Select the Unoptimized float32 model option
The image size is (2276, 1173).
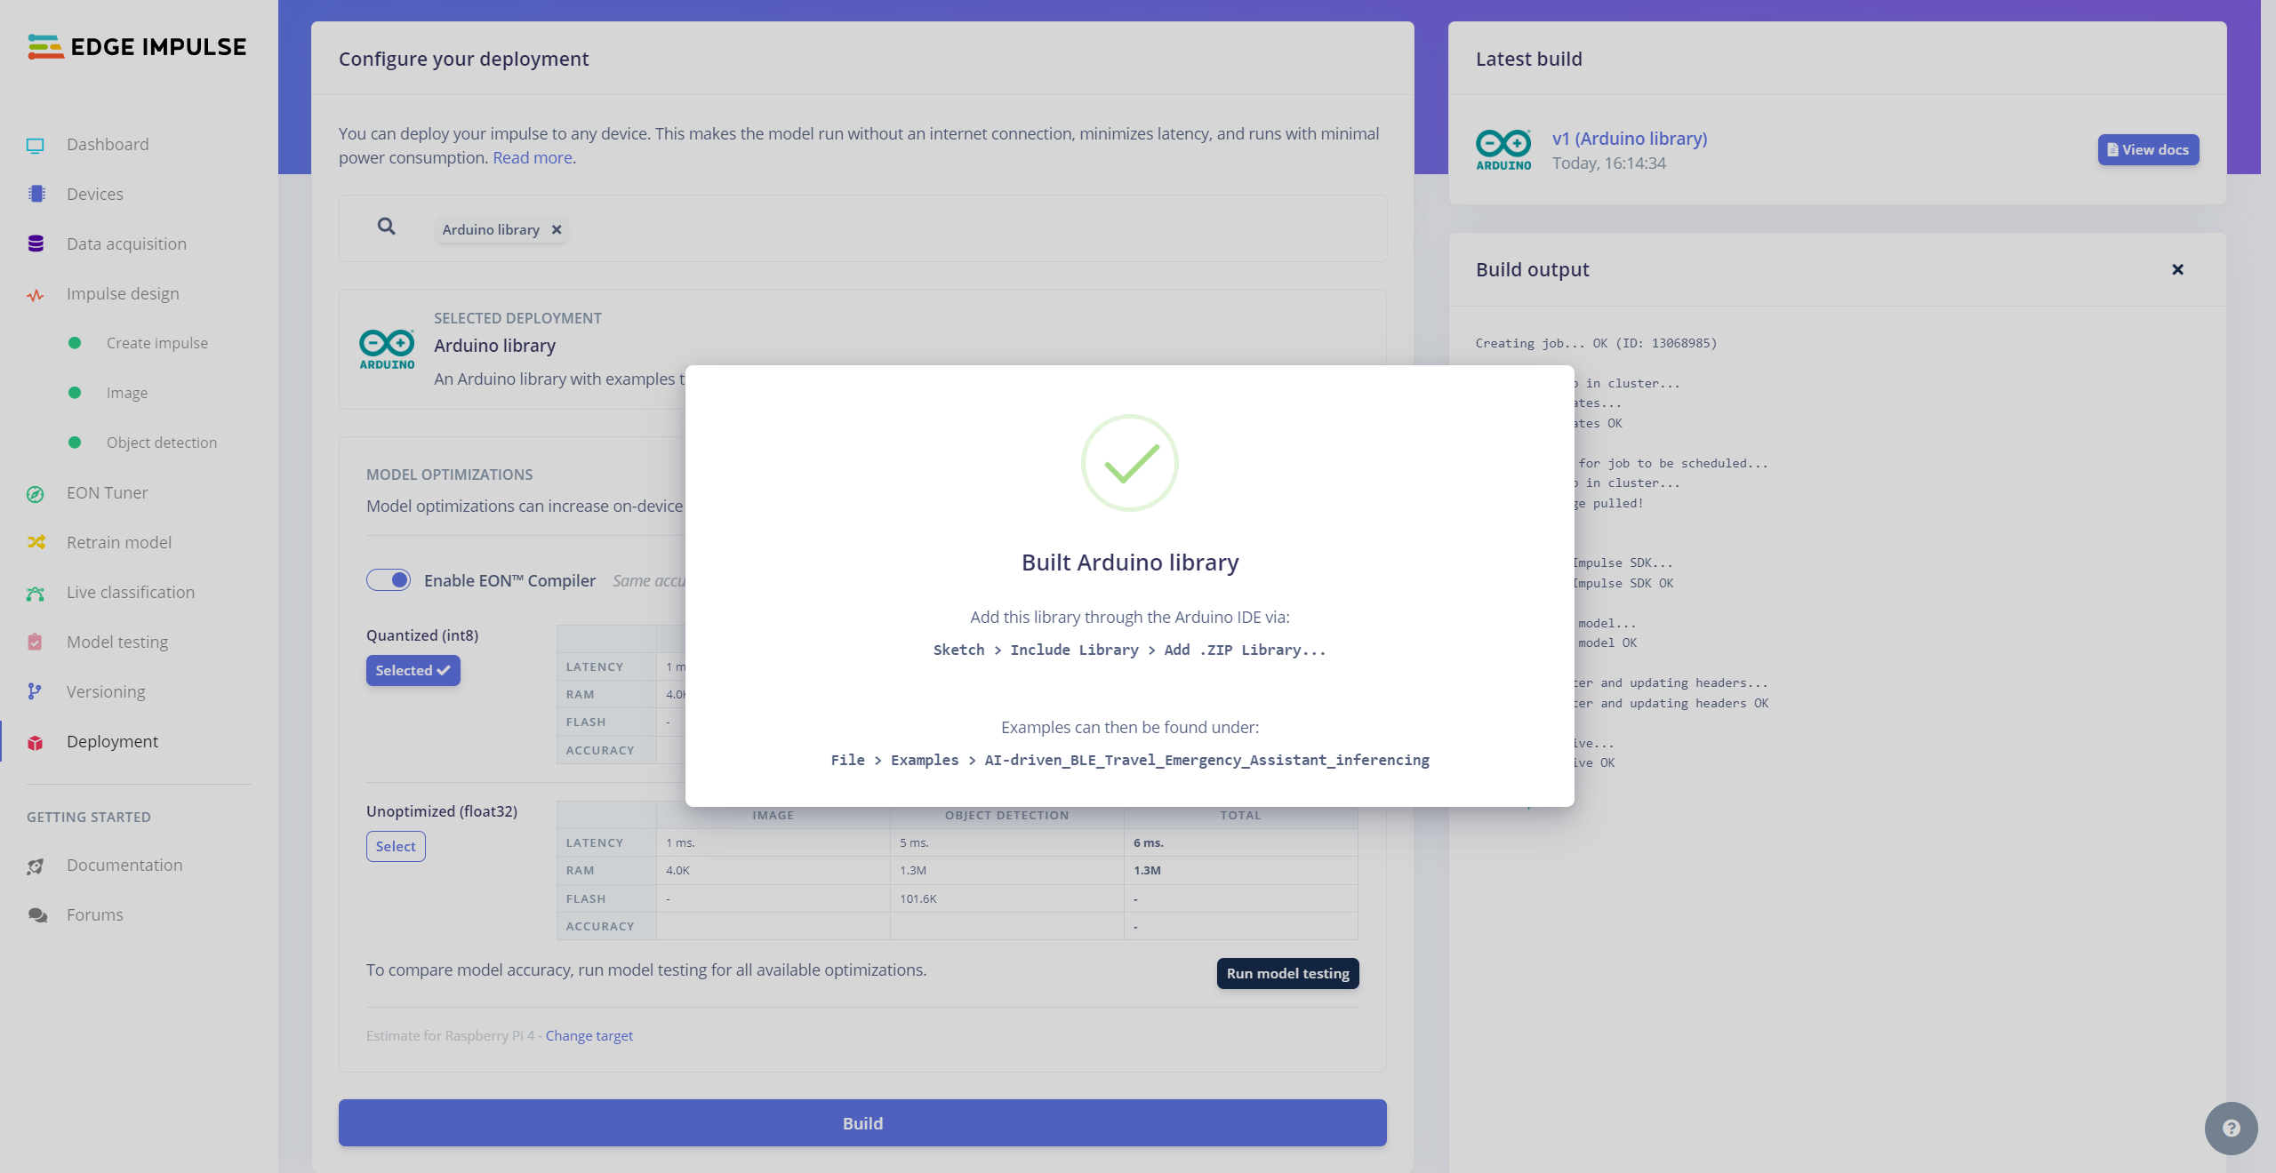click(x=395, y=845)
